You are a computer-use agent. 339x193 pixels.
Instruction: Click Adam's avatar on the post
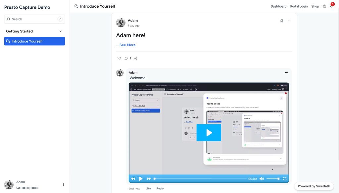pyautogui.click(x=121, y=23)
